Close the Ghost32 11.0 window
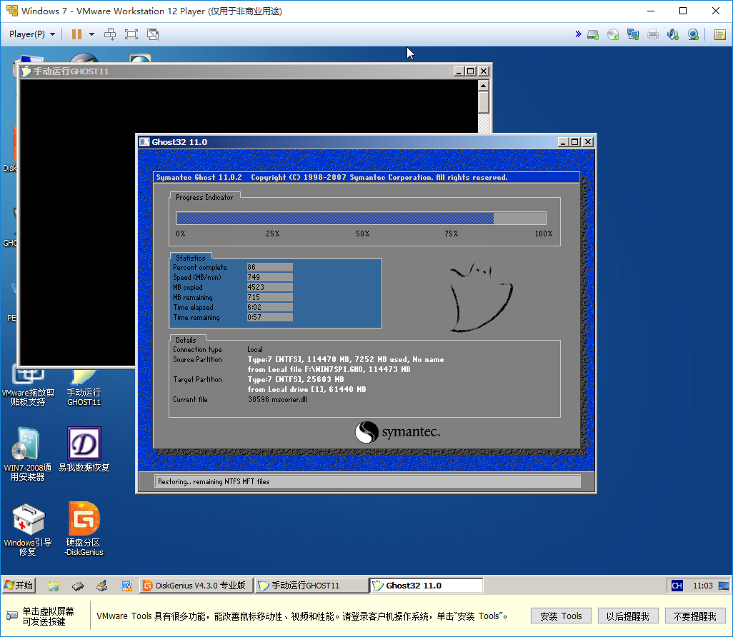Viewport: 733px width, 637px height. (x=588, y=142)
